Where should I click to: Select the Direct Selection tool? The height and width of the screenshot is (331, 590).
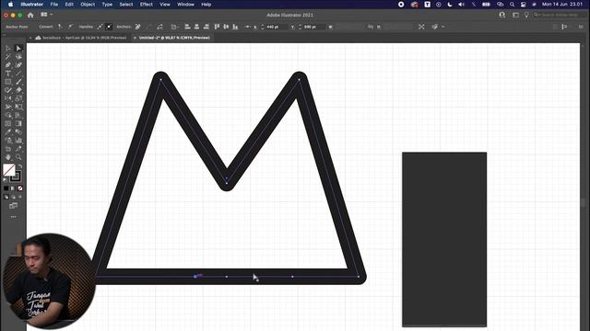coord(18,48)
